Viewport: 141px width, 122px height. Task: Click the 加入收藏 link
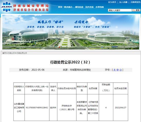click(123, 2)
